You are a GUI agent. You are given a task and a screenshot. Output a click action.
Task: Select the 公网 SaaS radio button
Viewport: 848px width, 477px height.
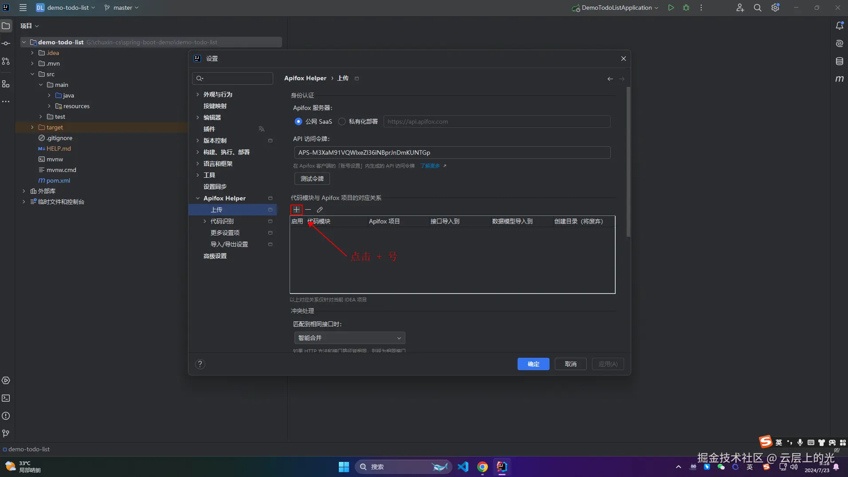(x=298, y=121)
